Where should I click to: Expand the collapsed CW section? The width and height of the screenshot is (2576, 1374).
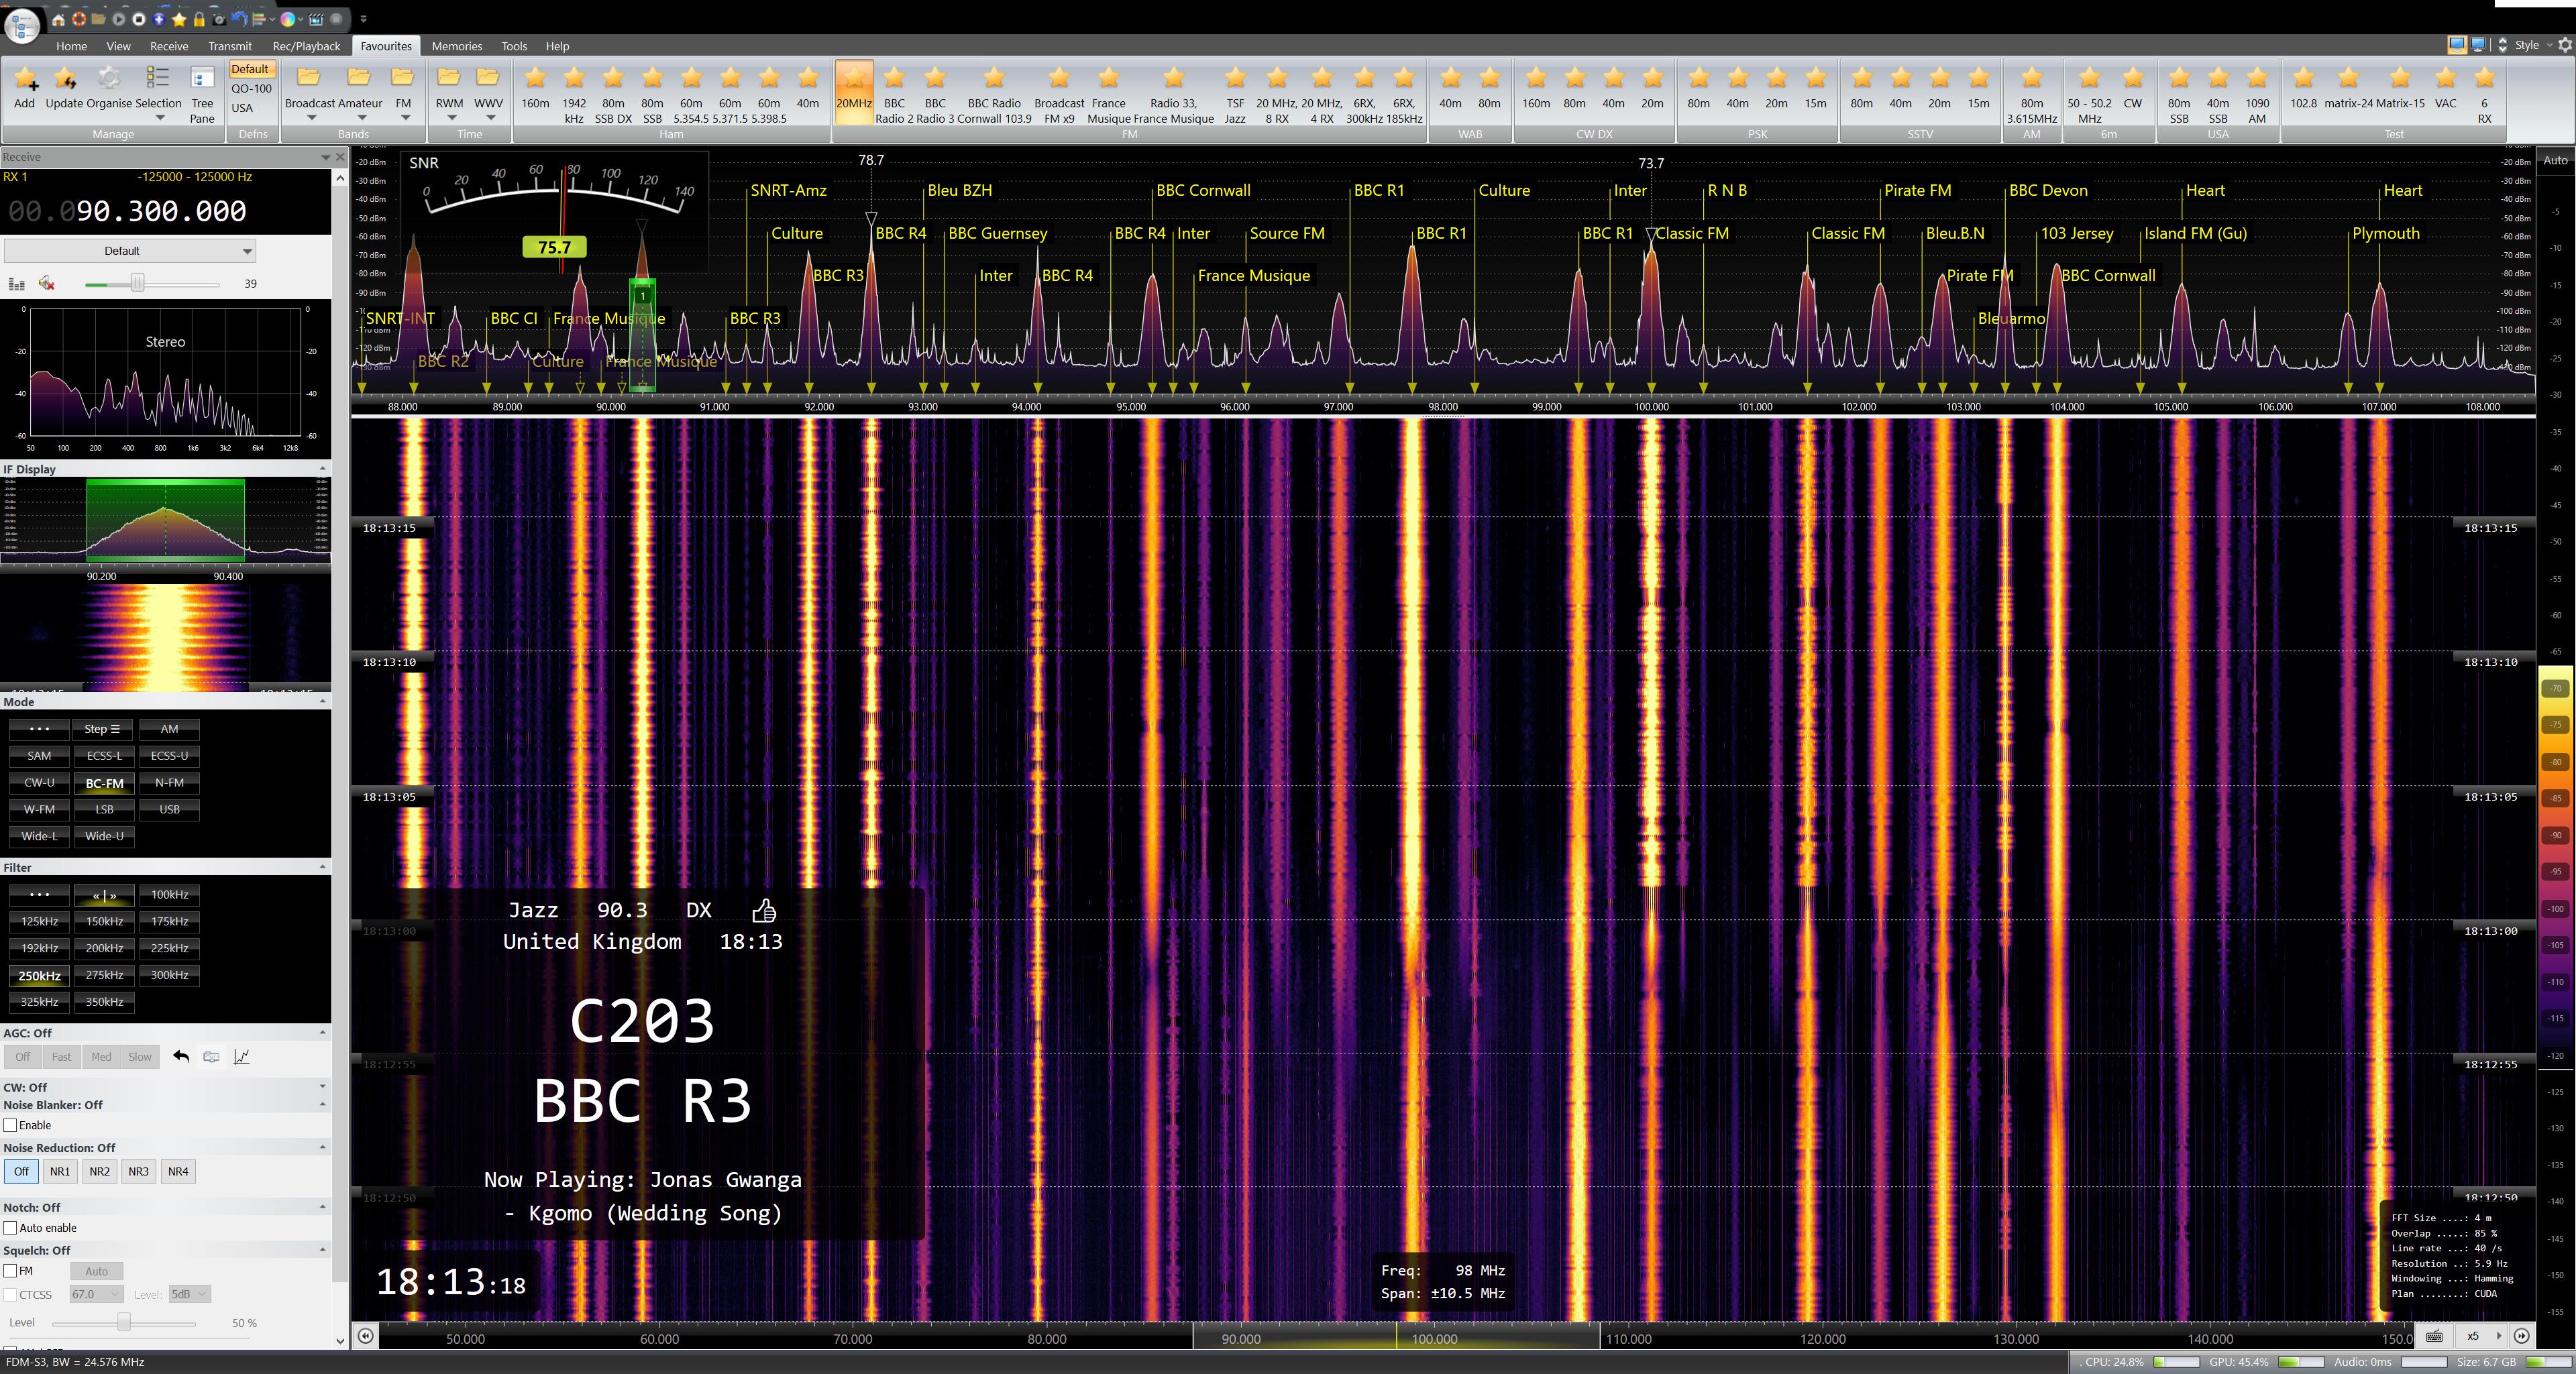(x=322, y=1086)
